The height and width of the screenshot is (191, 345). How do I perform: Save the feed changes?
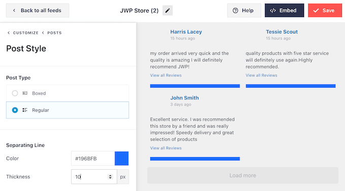click(x=325, y=10)
